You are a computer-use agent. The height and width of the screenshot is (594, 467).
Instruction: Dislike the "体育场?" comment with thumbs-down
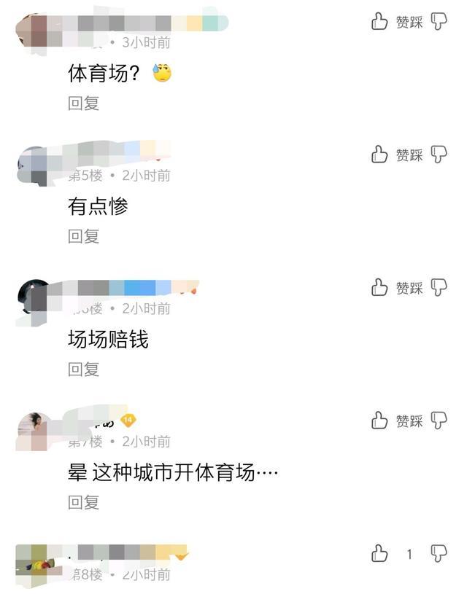(x=439, y=21)
